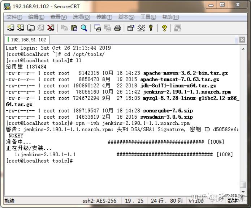Screen dimensions: 251x208
Task: Click the Copy toolbar icon
Action: click(x=64, y=28)
